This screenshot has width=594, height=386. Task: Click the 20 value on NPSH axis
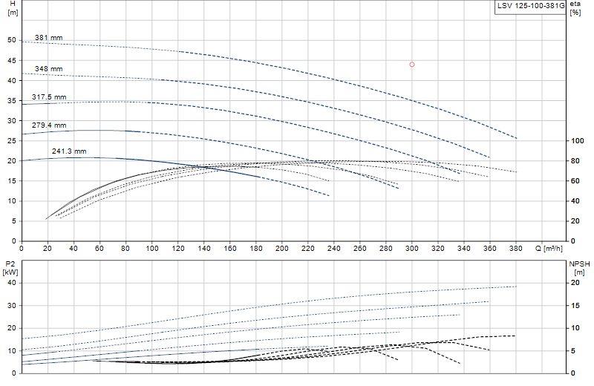pyautogui.click(x=575, y=283)
